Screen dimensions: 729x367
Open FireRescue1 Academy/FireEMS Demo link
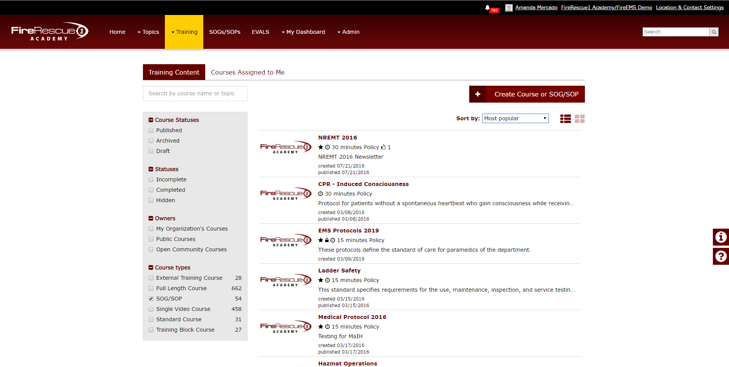click(x=606, y=7)
